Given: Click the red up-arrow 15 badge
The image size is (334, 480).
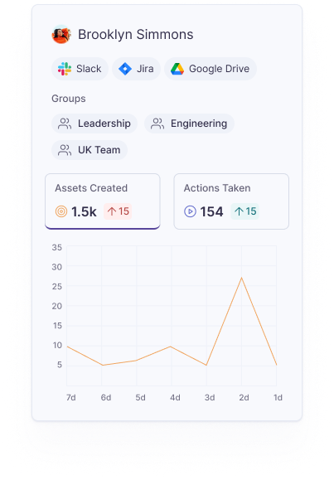Looking at the screenshot, I should (x=118, y=211).
